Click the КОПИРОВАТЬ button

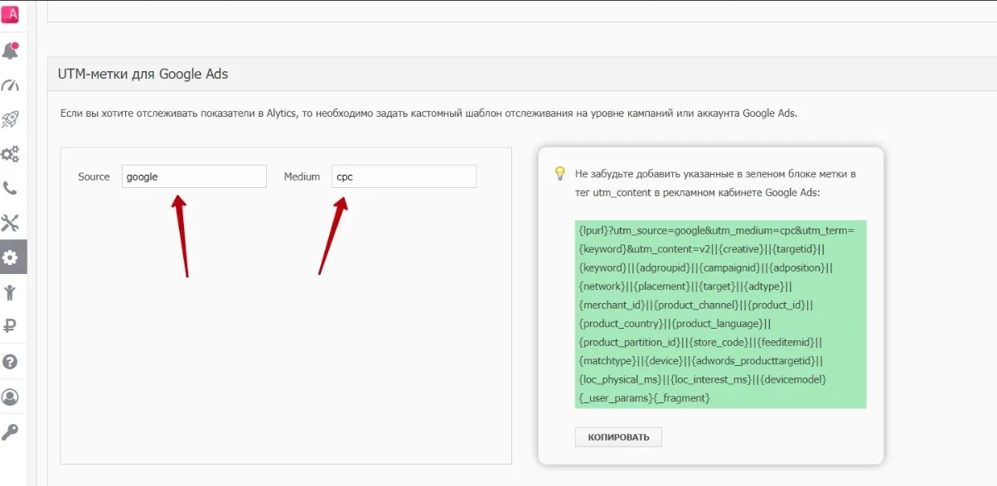618,437
